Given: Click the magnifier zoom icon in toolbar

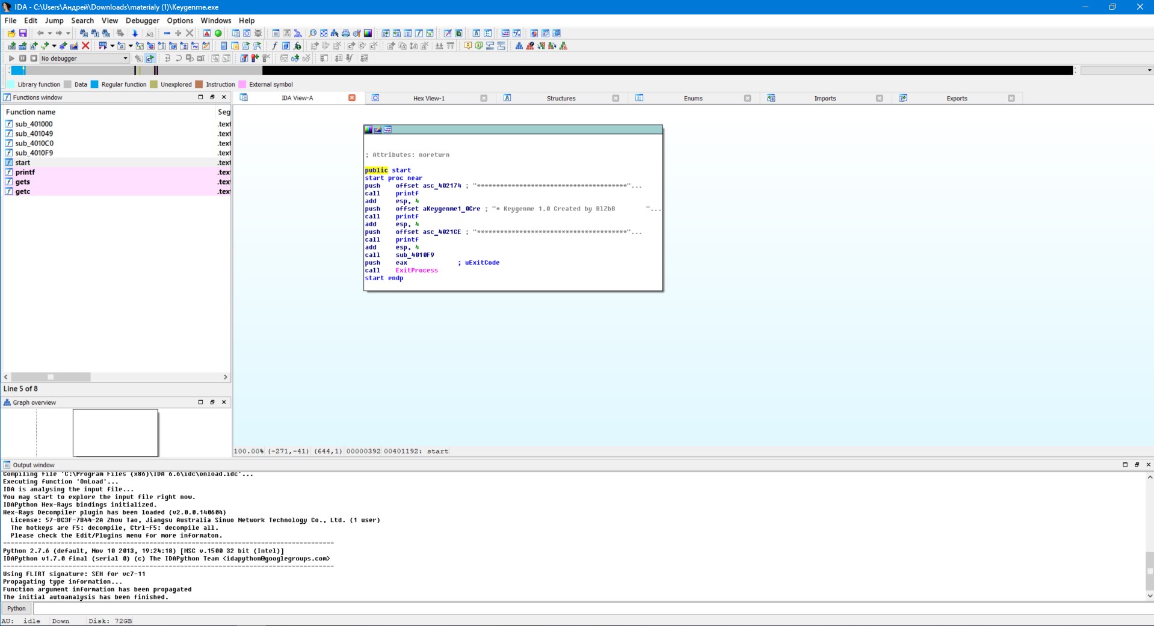Looking at the screenshot, I should pyautogui.click(x=312, y=33).
